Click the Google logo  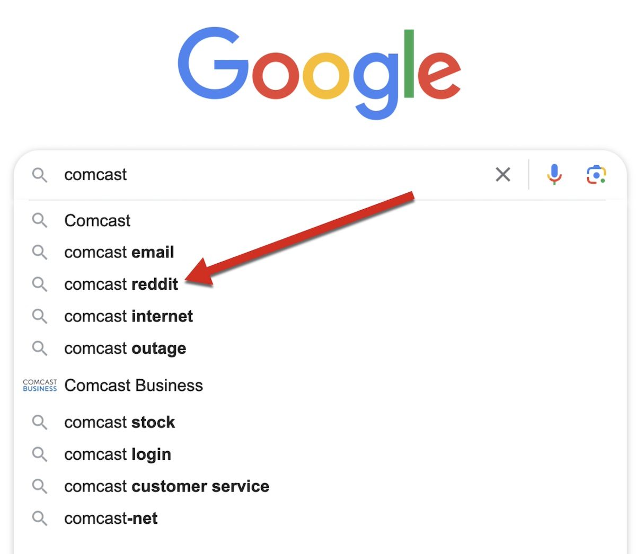click(x=319, y=72)
